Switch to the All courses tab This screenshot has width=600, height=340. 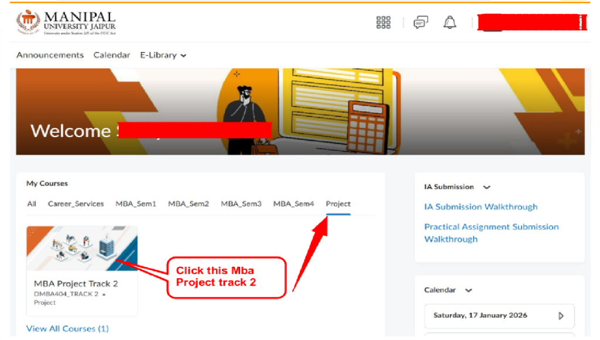[x=32, y=204]
